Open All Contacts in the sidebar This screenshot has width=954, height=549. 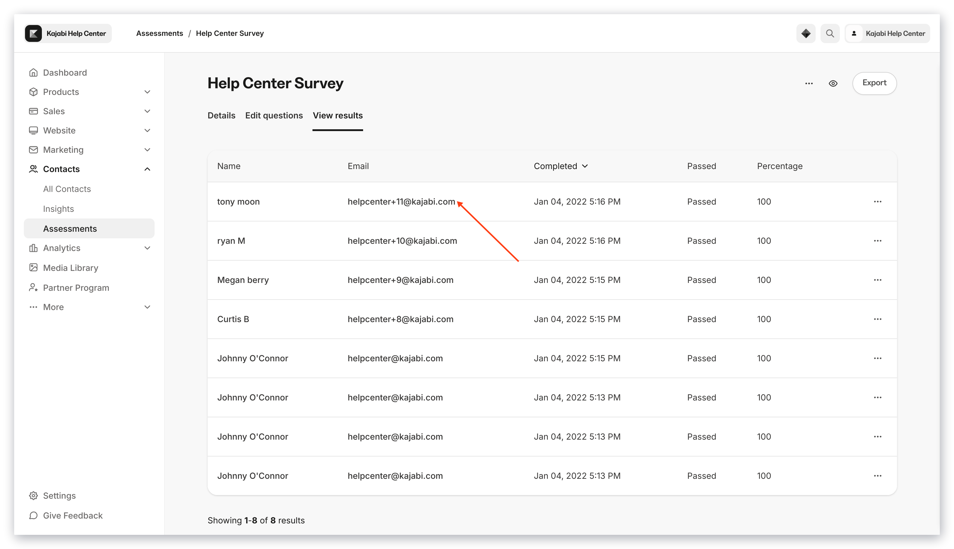tap(67, 189)
